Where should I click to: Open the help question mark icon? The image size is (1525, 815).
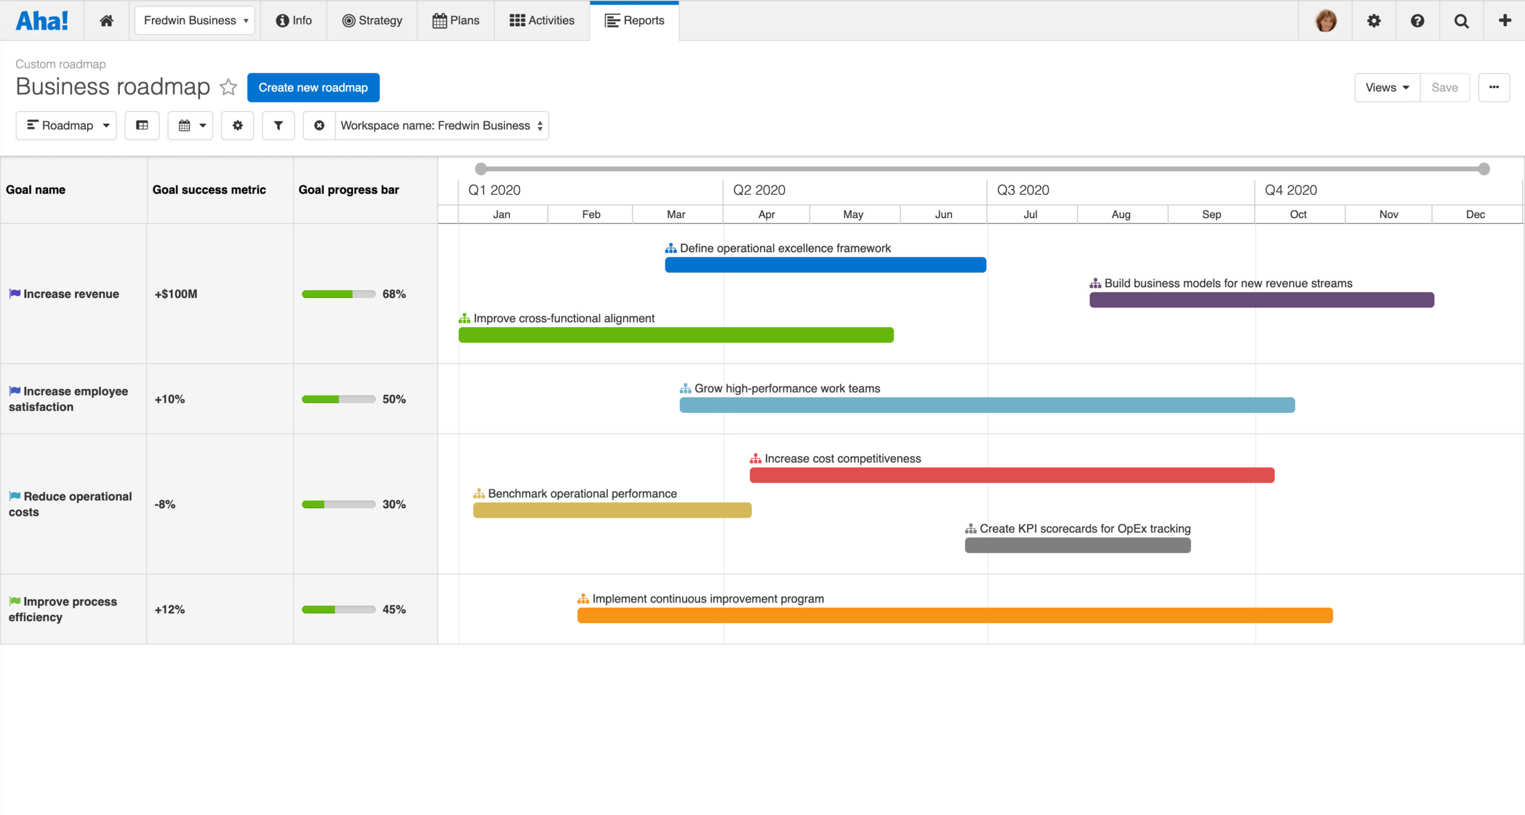pos(1418,20)
